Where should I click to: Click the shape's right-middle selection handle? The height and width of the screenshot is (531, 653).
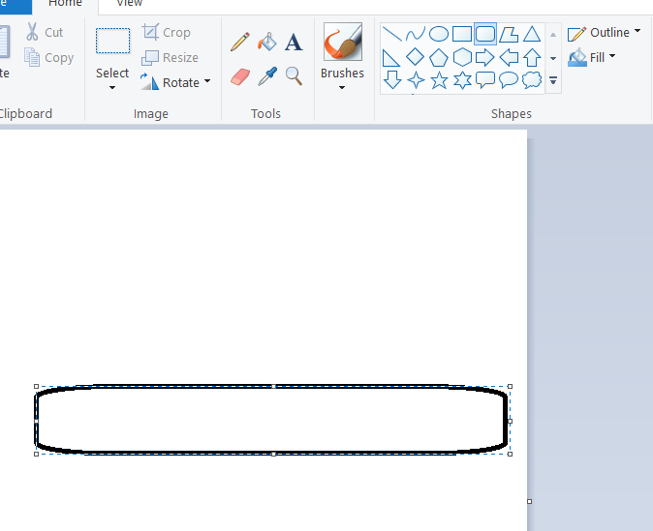pyautogui.click(x=511, y=421)
